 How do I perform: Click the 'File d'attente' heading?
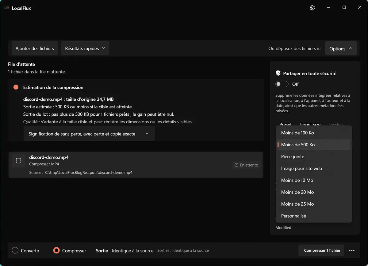[x=21, y=64]
